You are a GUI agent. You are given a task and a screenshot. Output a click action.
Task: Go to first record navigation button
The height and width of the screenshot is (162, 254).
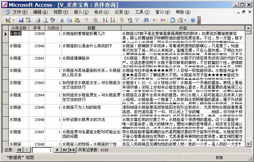19,150
